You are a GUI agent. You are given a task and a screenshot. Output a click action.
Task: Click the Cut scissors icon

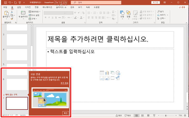click(12, 12)
